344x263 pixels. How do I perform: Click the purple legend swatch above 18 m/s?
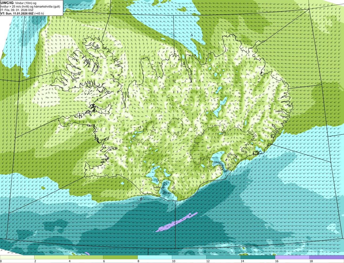[x=327, y=257]
